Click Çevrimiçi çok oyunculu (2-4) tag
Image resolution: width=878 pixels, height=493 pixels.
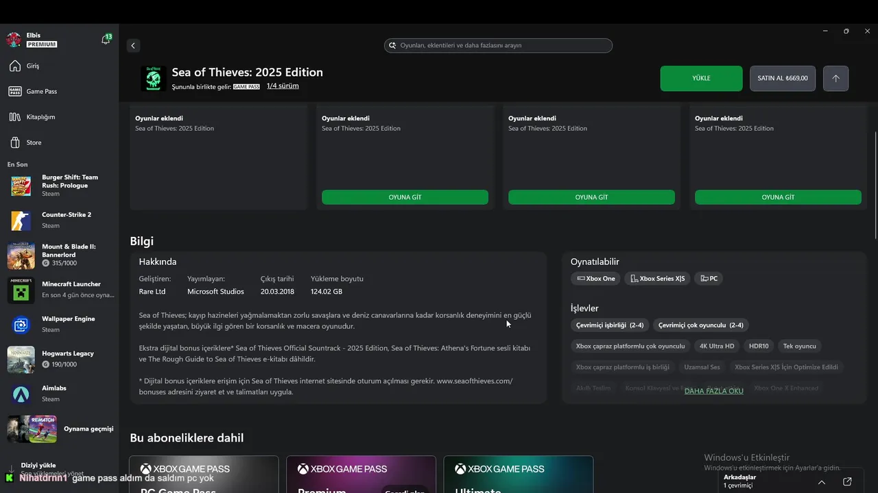coord(701,325)
